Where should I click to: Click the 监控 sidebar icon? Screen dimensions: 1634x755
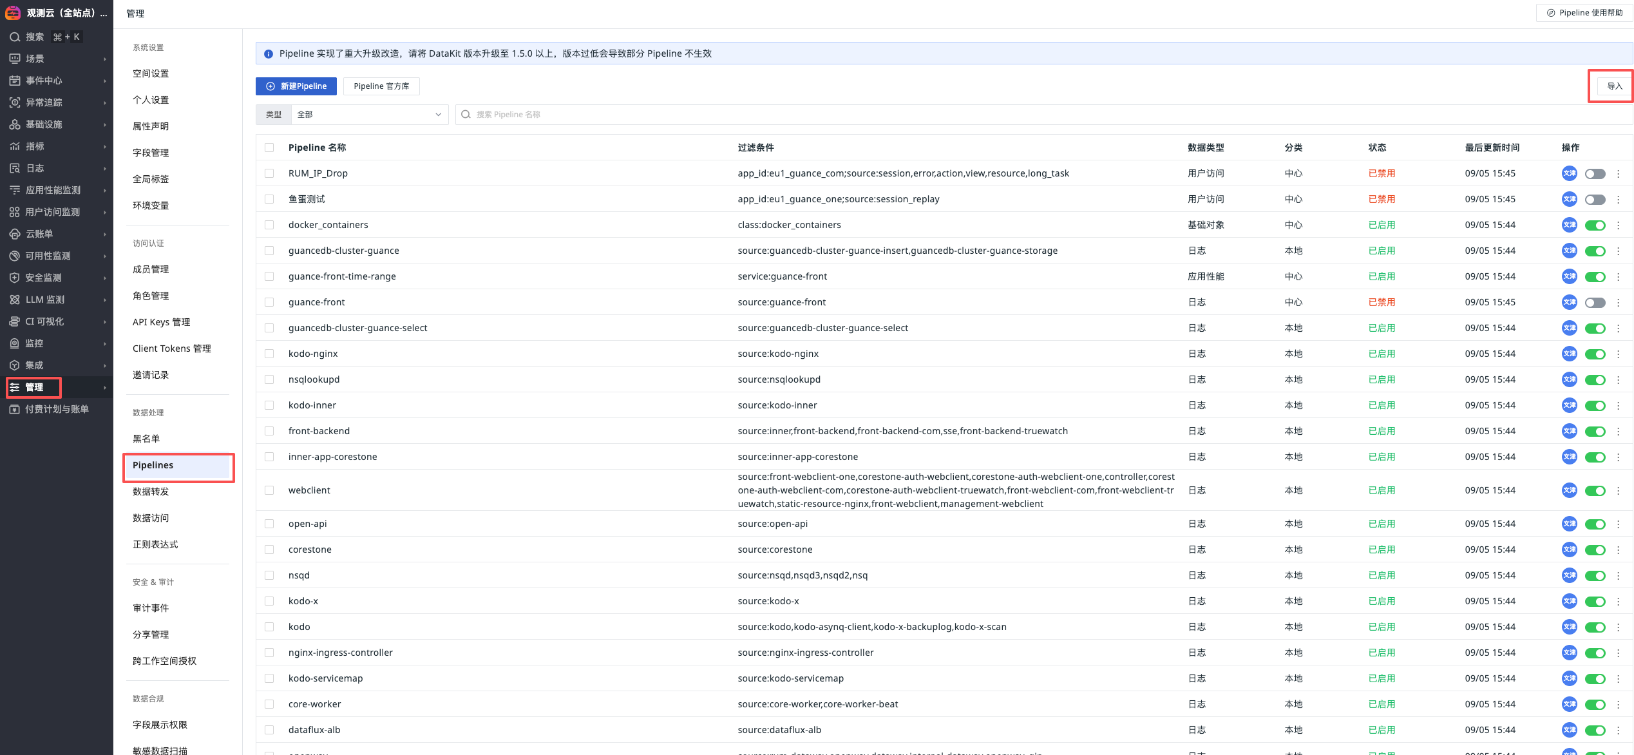click(15, 343)
